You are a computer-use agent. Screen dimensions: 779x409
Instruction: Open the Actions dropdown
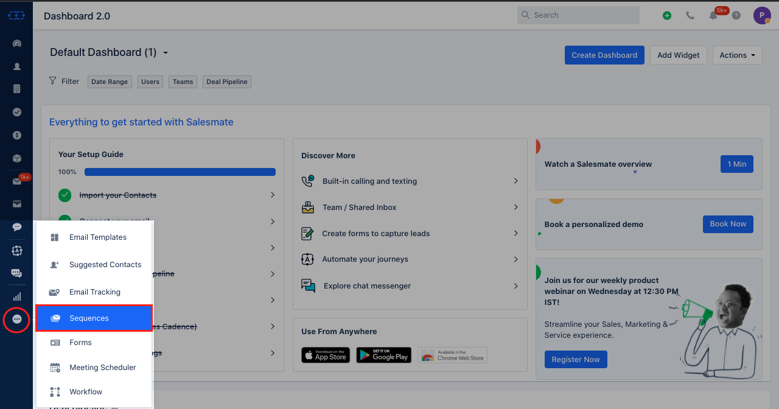click(x=737, y=55)
